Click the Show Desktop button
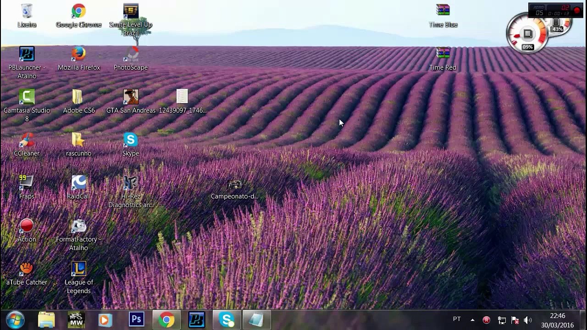 583,320
